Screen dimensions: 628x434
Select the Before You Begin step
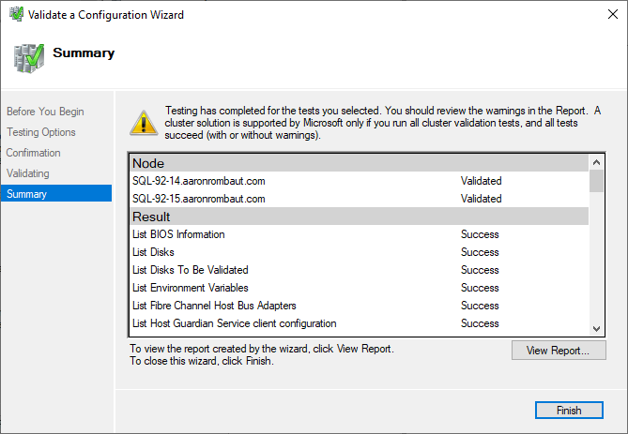tap(45, 112)
